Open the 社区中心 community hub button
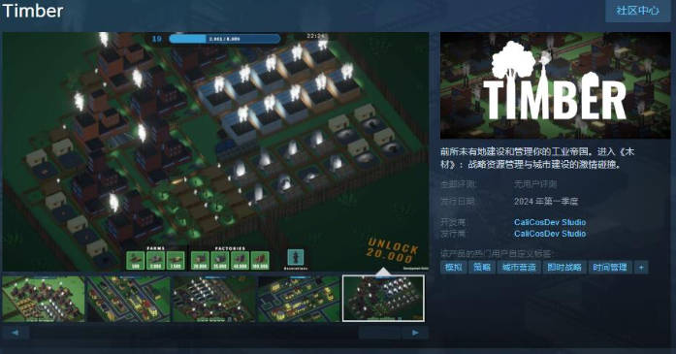Screen dimensions: 676x354 point(637,11)
